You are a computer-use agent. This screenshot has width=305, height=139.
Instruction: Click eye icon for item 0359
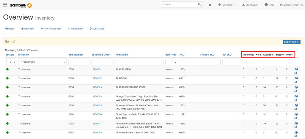[296, 87]
